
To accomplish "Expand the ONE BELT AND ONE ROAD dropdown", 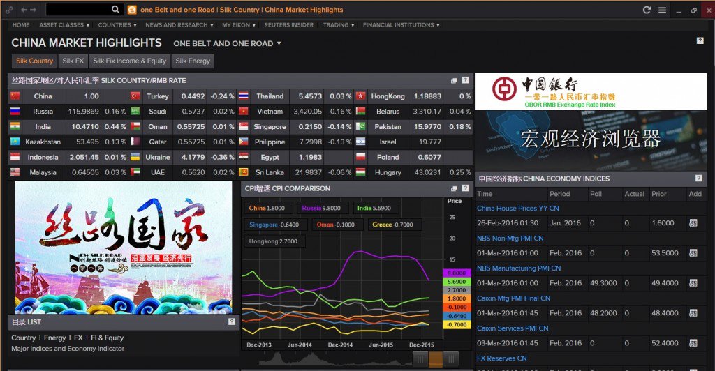I will [x=227, y=43].
